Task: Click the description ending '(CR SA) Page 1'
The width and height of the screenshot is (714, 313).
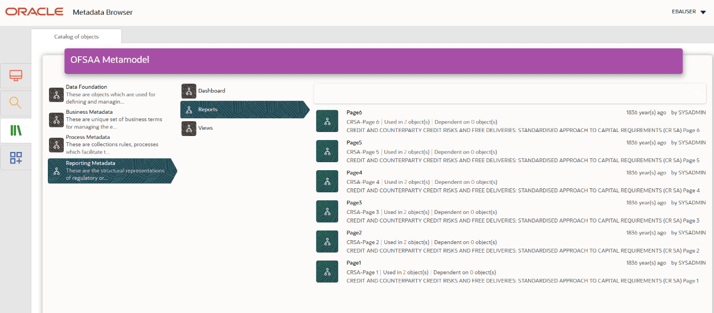Action: pos(522,281)
